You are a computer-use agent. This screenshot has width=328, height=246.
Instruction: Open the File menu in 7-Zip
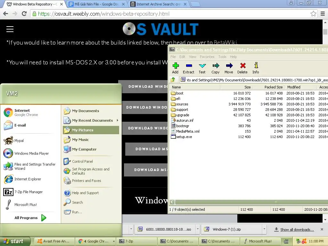(x=173, y=57)
